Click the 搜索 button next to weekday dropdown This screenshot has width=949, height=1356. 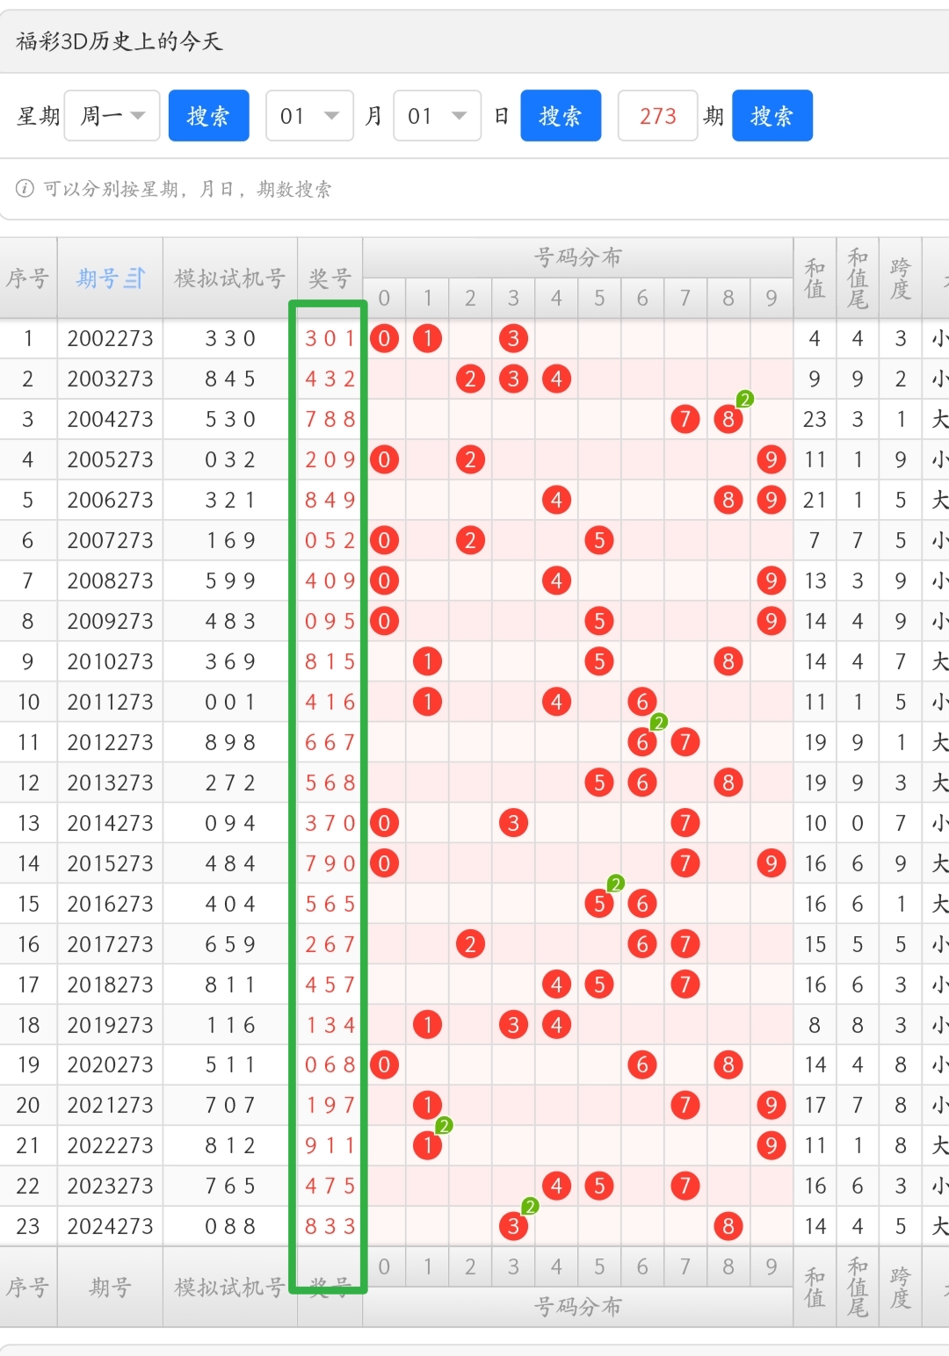(x=208, y=115)
